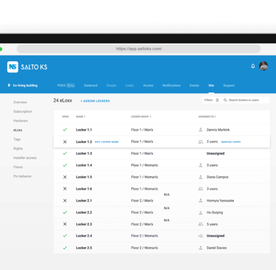The width and height of the screenshot is (276, 270).
Task: Click the assign icon on the Locker 2.4 row
Action: [x=201, y=235]
